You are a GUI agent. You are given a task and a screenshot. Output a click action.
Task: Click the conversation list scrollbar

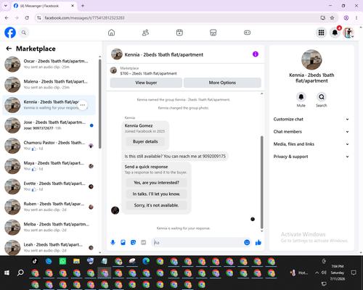pos(99,104)
